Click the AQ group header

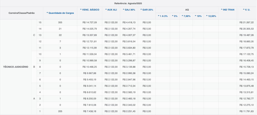point(187,10)
